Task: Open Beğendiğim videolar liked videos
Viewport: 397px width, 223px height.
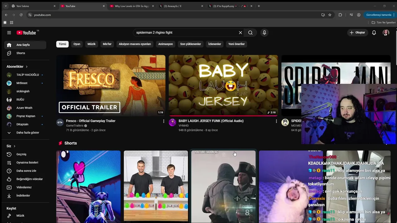Action: [25, 179]
